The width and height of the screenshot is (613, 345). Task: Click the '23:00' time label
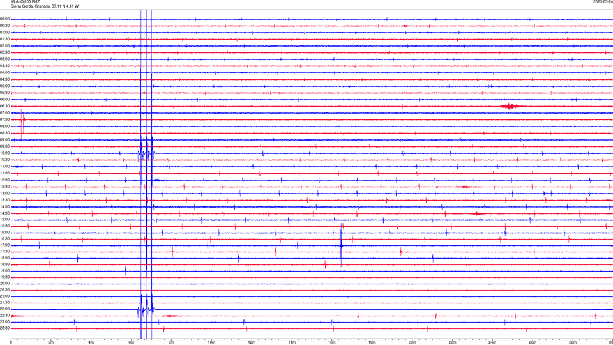click(4, 322)
